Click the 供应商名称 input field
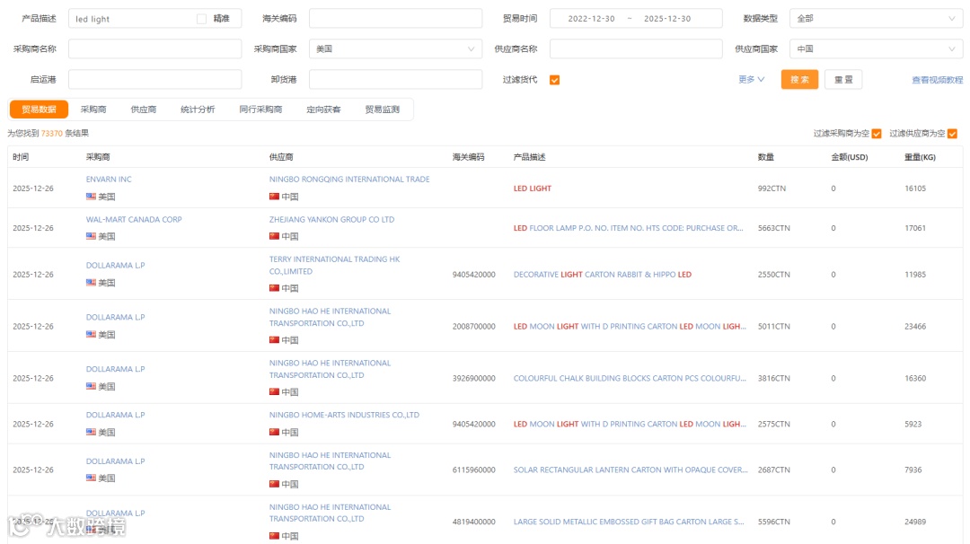The height and width of the screenshot is (544, 970). [x=636, y=48]
